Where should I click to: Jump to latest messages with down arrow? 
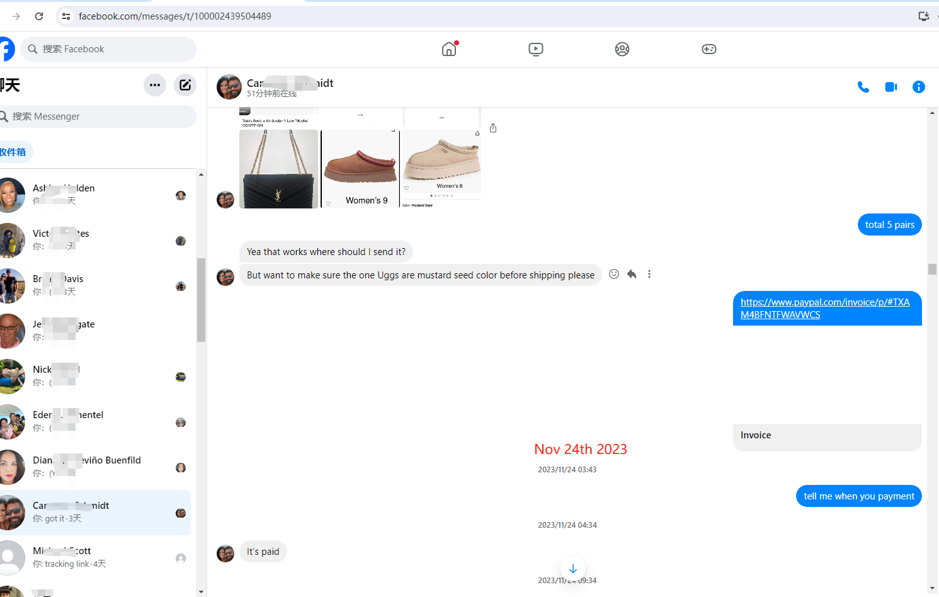572,569
